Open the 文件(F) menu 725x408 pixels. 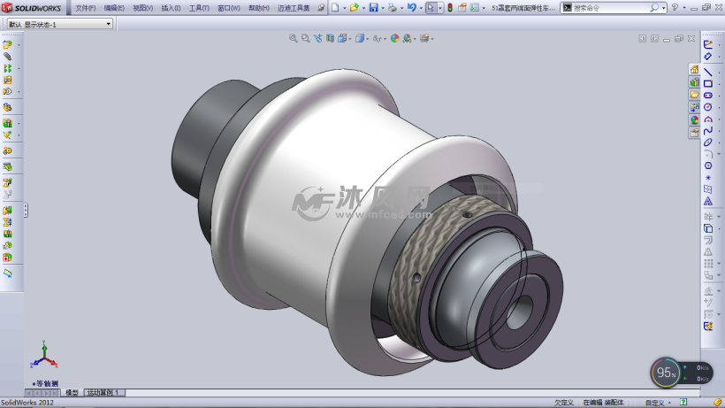(x=85, y=8)
